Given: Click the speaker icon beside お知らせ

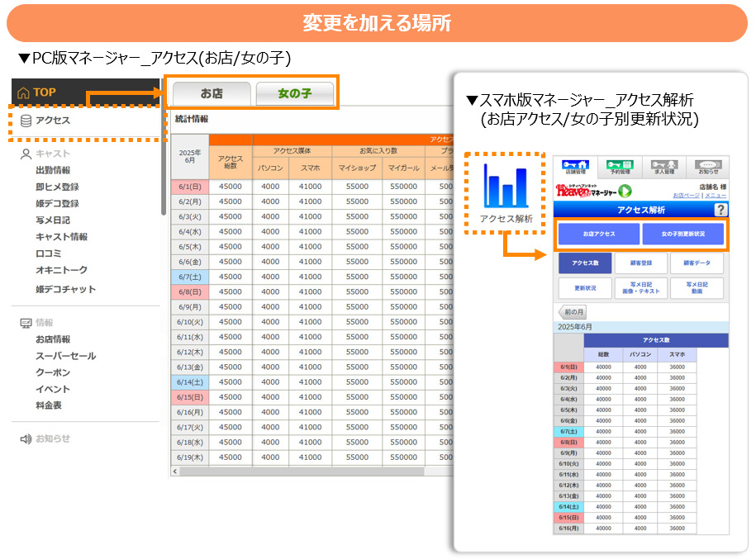Looking at the screenshot, I should point(26,439).
